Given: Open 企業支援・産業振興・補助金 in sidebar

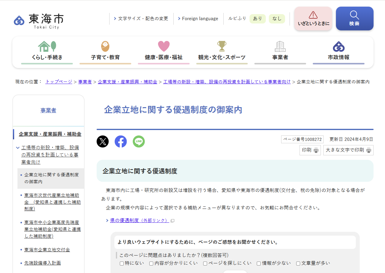Looking at the screenshot, I should (50, 134).
